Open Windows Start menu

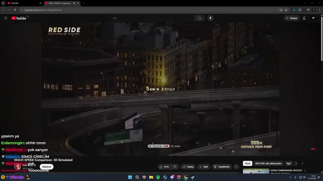(130, 177)
